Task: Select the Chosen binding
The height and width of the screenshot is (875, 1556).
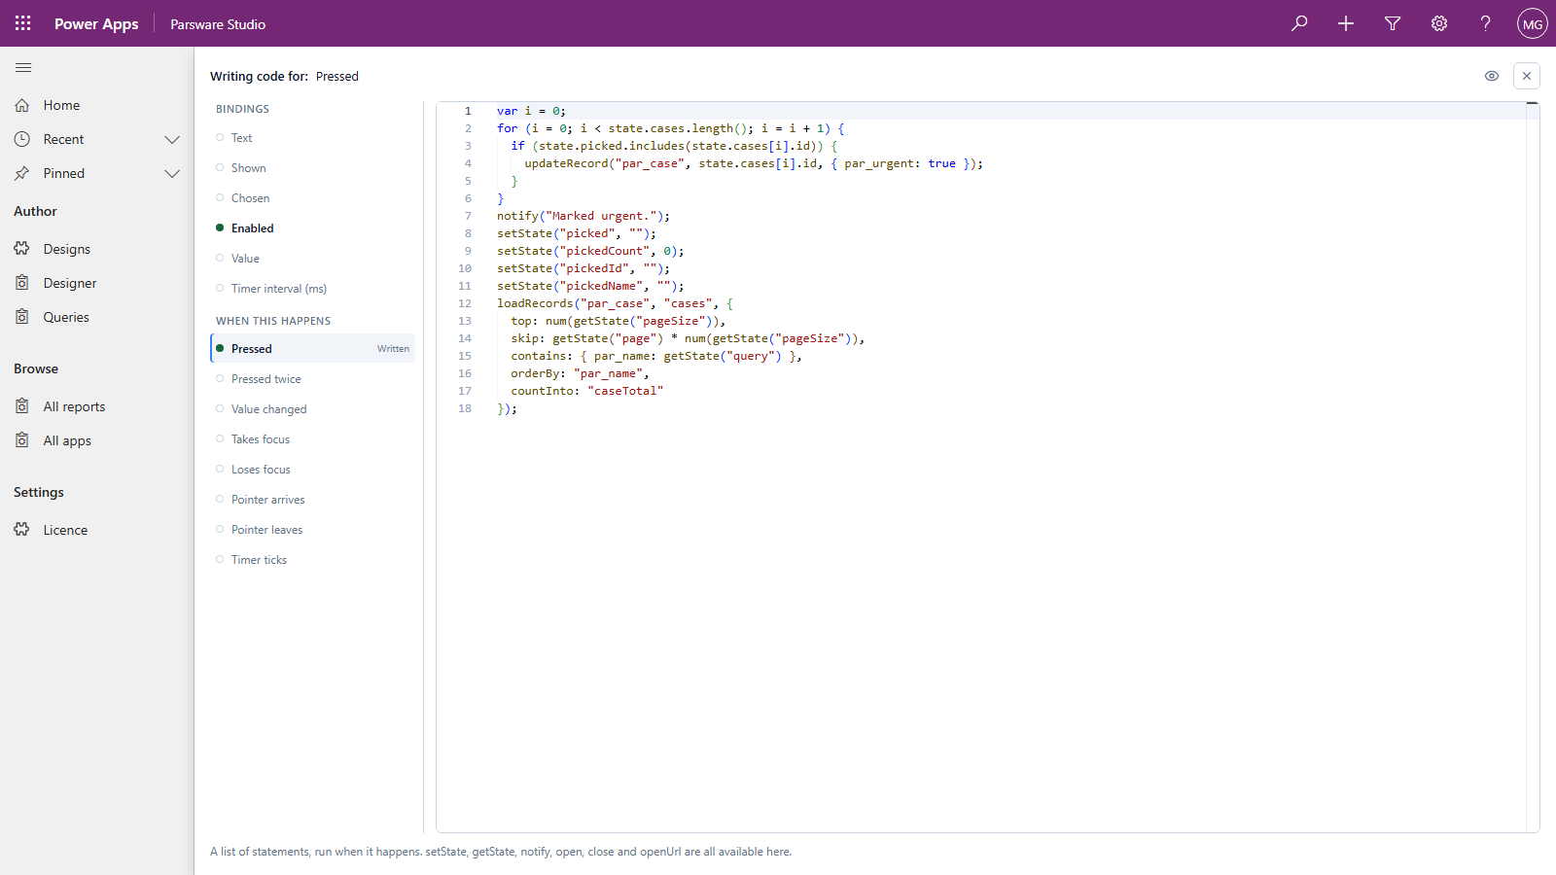Action: click(x=313, y=198)
